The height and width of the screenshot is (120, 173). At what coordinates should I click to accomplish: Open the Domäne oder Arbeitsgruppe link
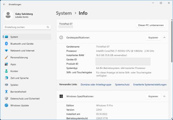click(x=96, y=85)
